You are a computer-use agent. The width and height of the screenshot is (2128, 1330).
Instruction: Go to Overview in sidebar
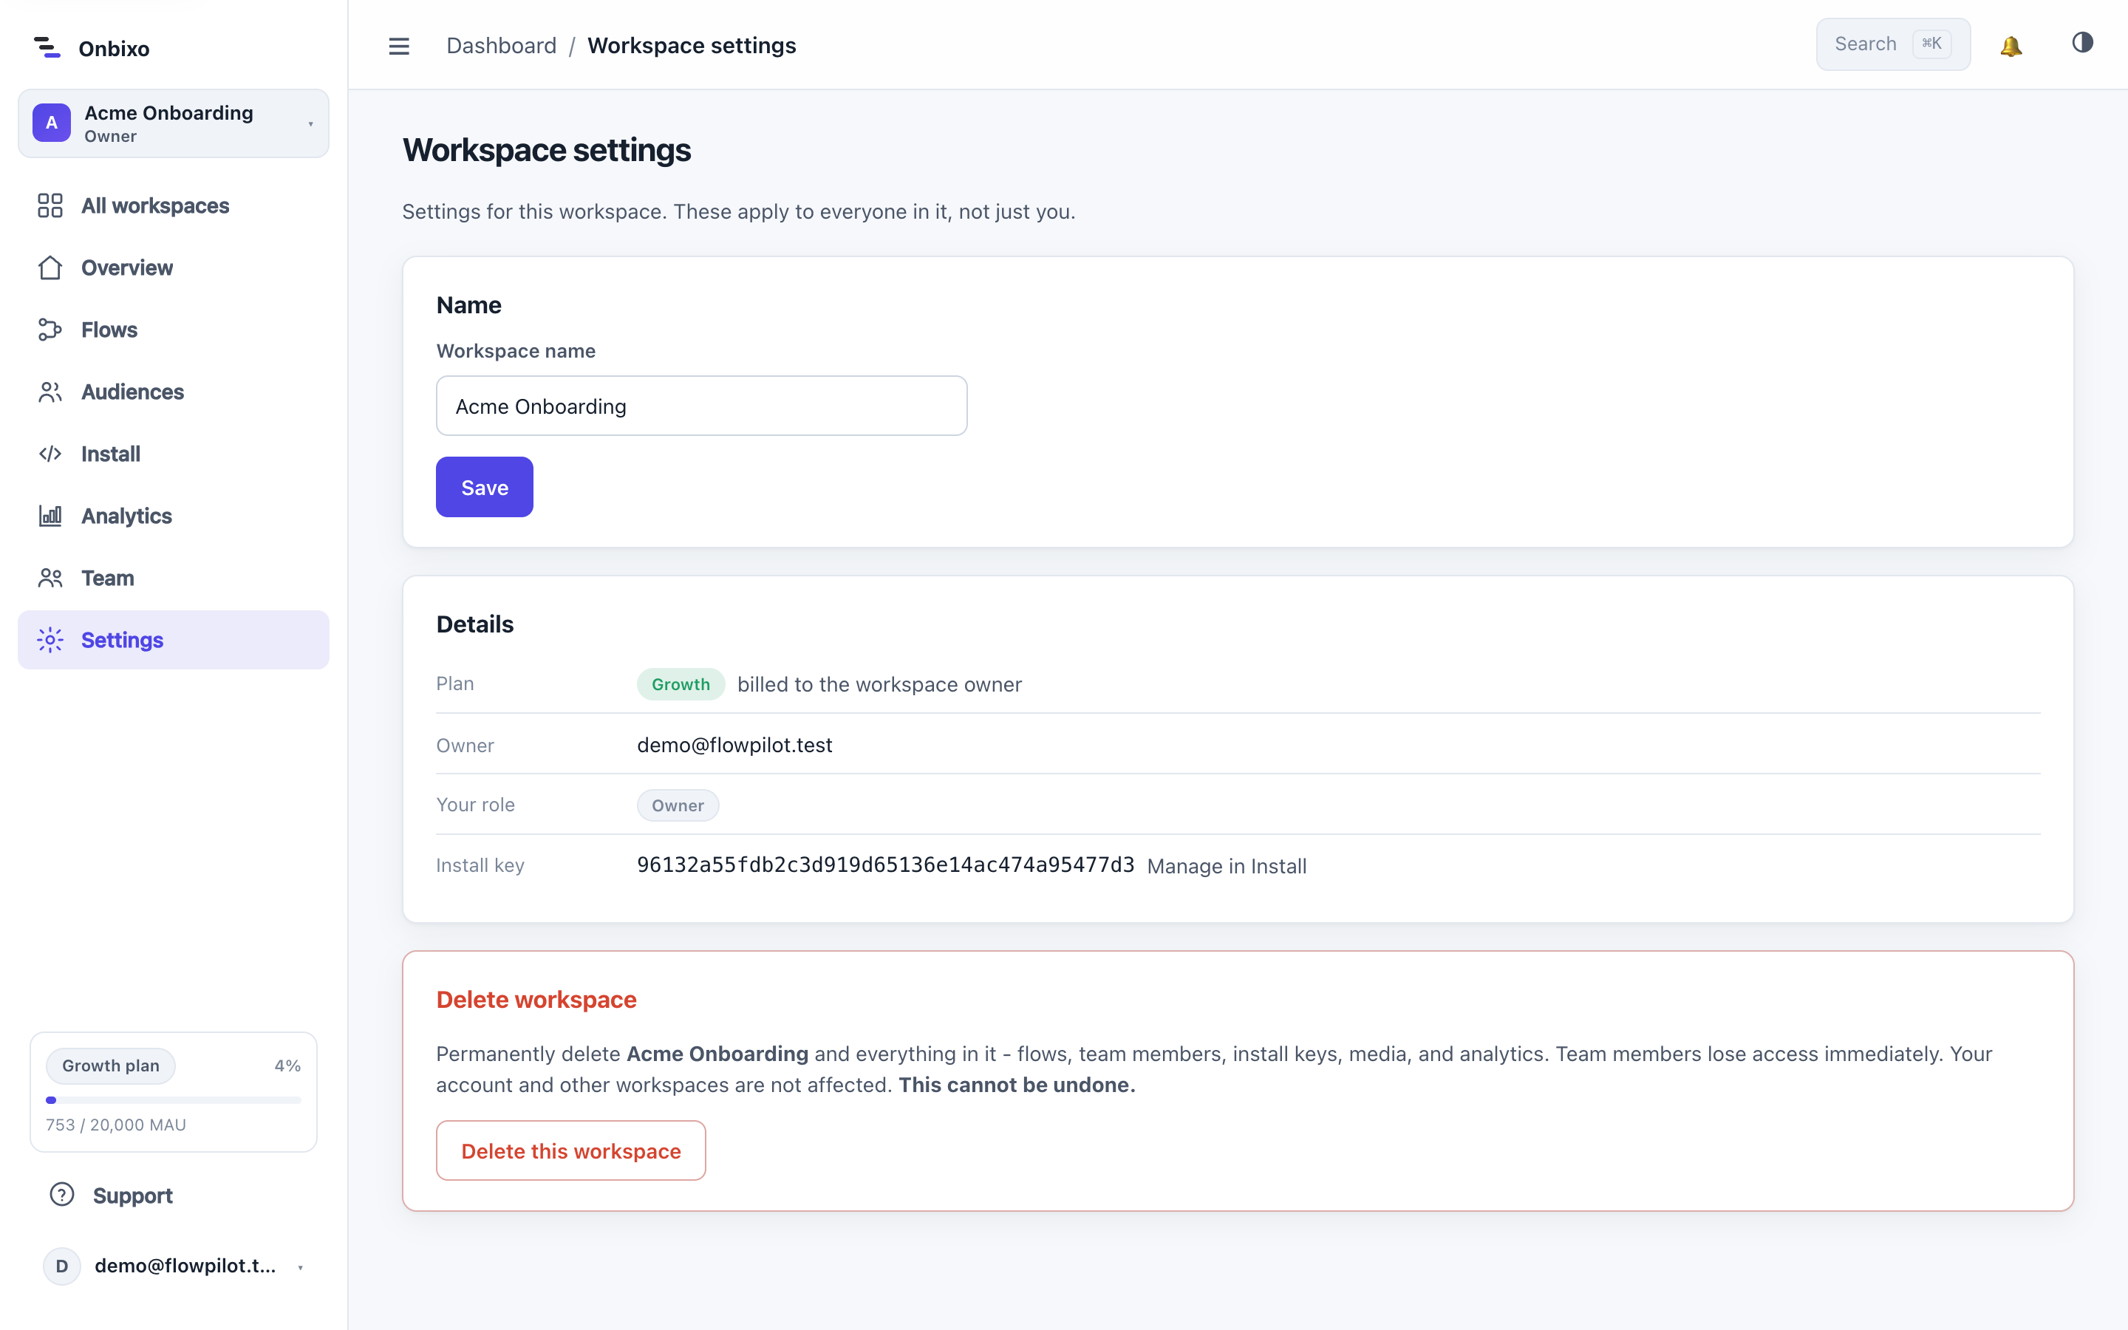pyautogui.click(x=173, y=267)
